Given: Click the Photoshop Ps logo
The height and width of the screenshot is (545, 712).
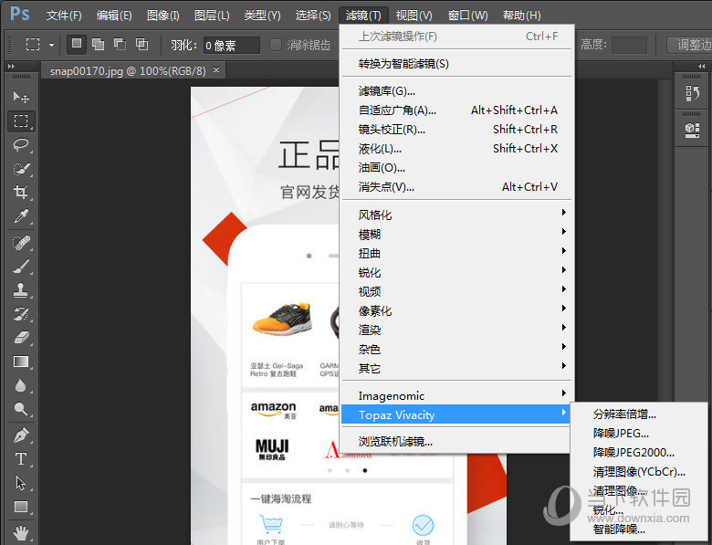Looking at the screenshot, I should pos(20,14).
